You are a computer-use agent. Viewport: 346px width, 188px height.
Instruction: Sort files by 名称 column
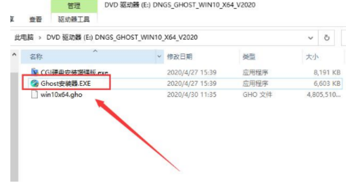pos(88,57)
